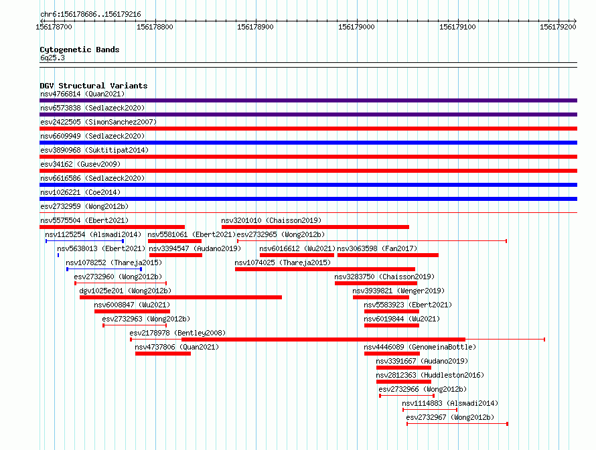Image resolution: width=596 pixels, height=450 pixels.
Task: Click dgv1025e201 (Wong2012b) label
Action: point(125,291)
